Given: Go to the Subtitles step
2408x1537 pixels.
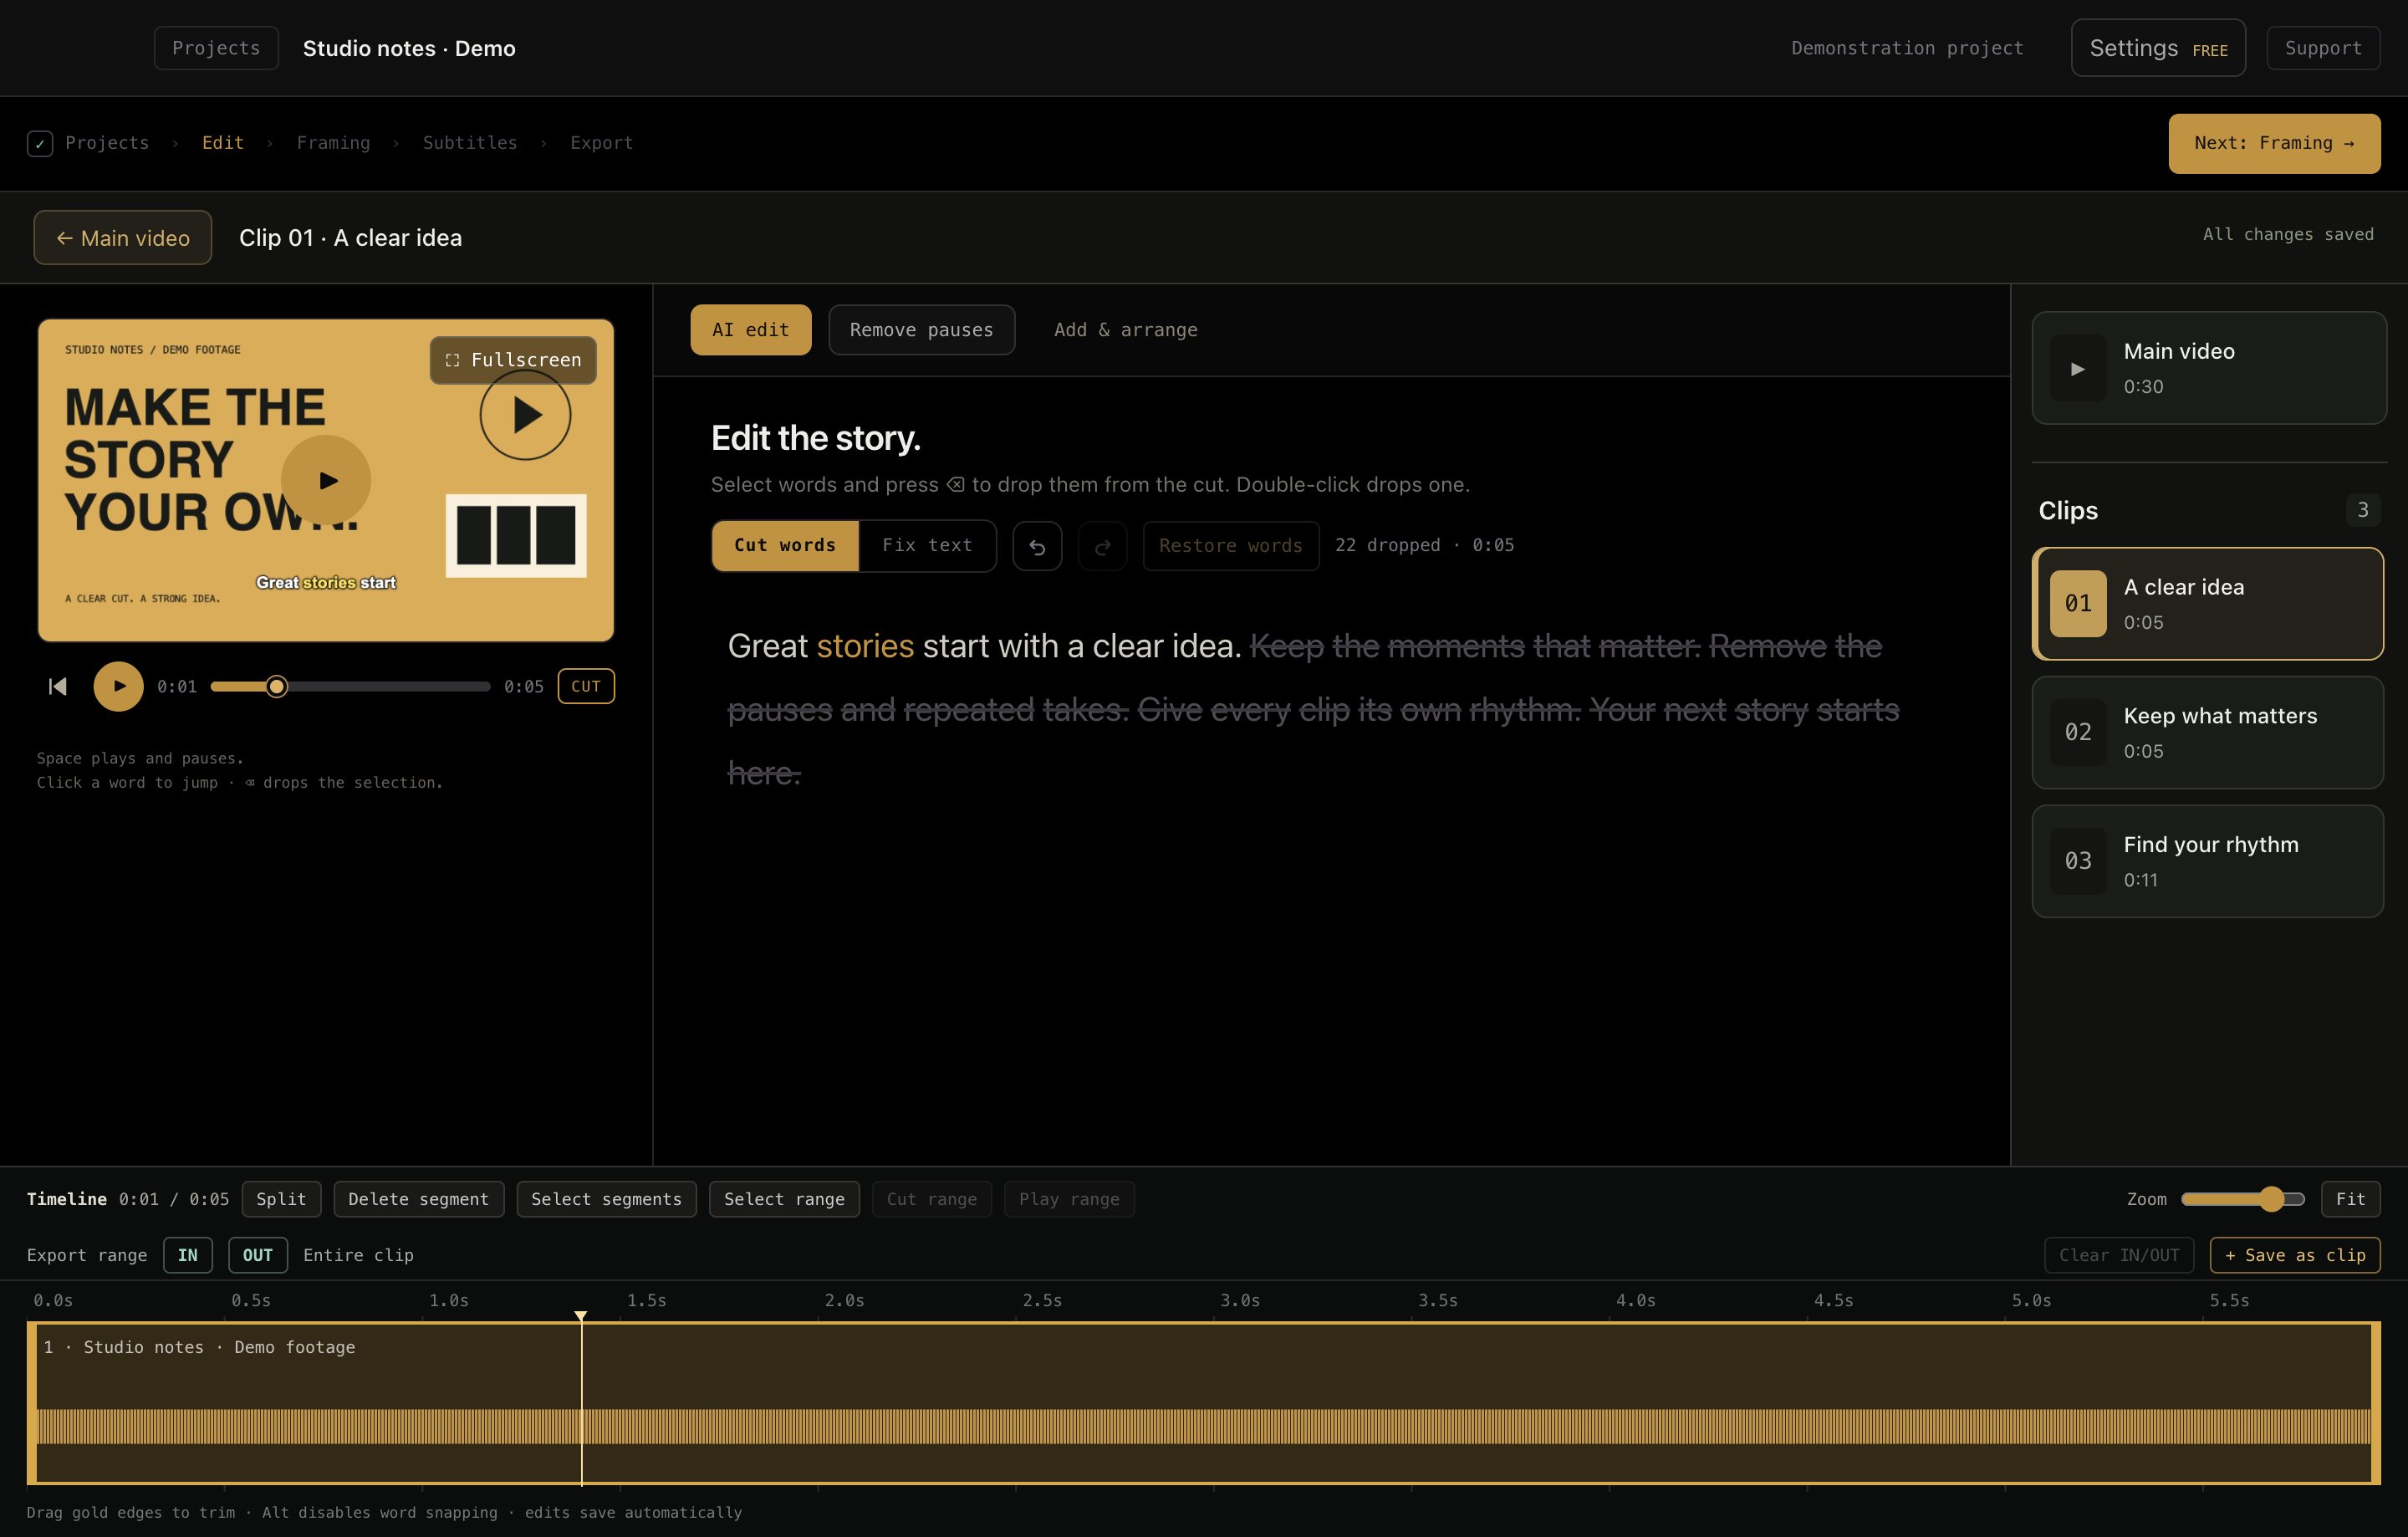Looking at the screenshot, I should click(470, 143).
